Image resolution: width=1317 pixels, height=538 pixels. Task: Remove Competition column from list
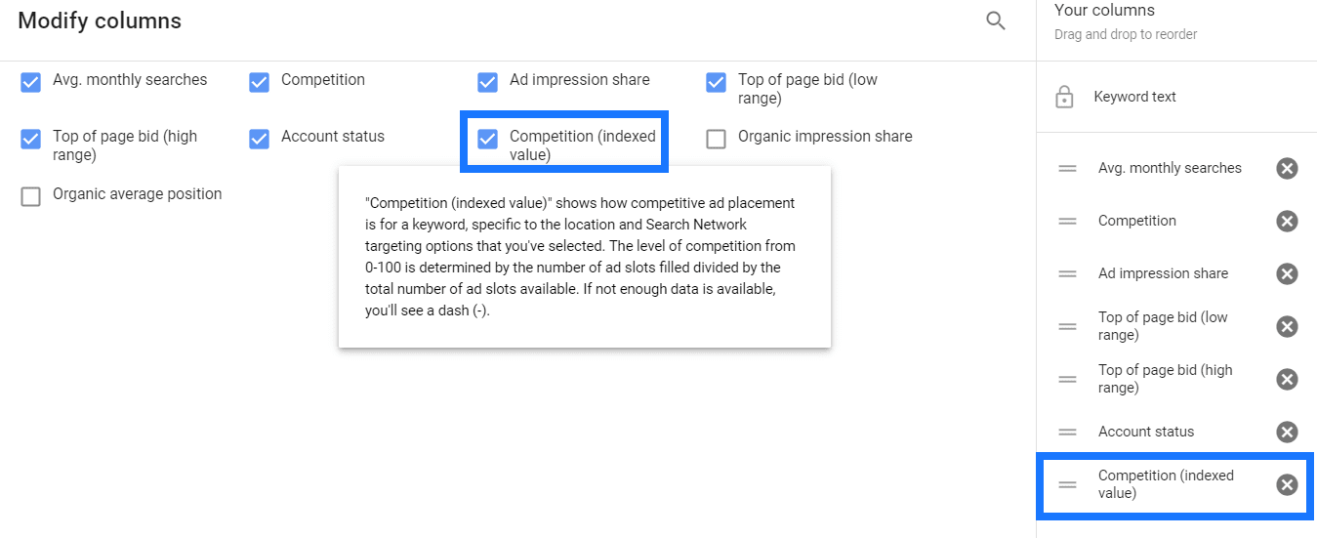(1287, 221)
